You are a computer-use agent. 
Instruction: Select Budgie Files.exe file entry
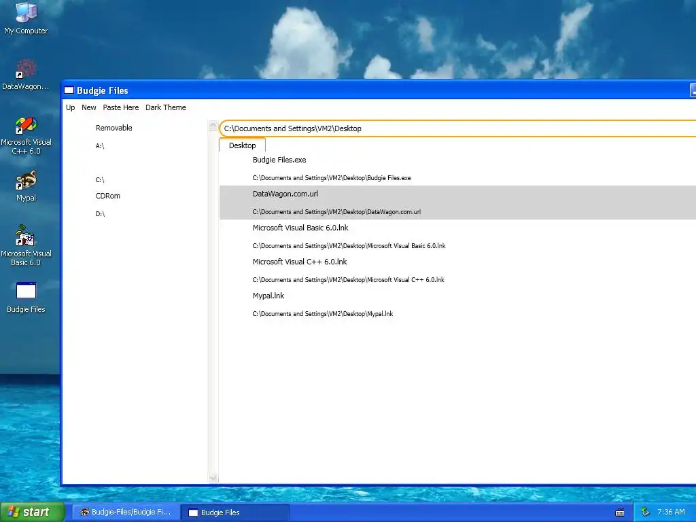(279, 160)
